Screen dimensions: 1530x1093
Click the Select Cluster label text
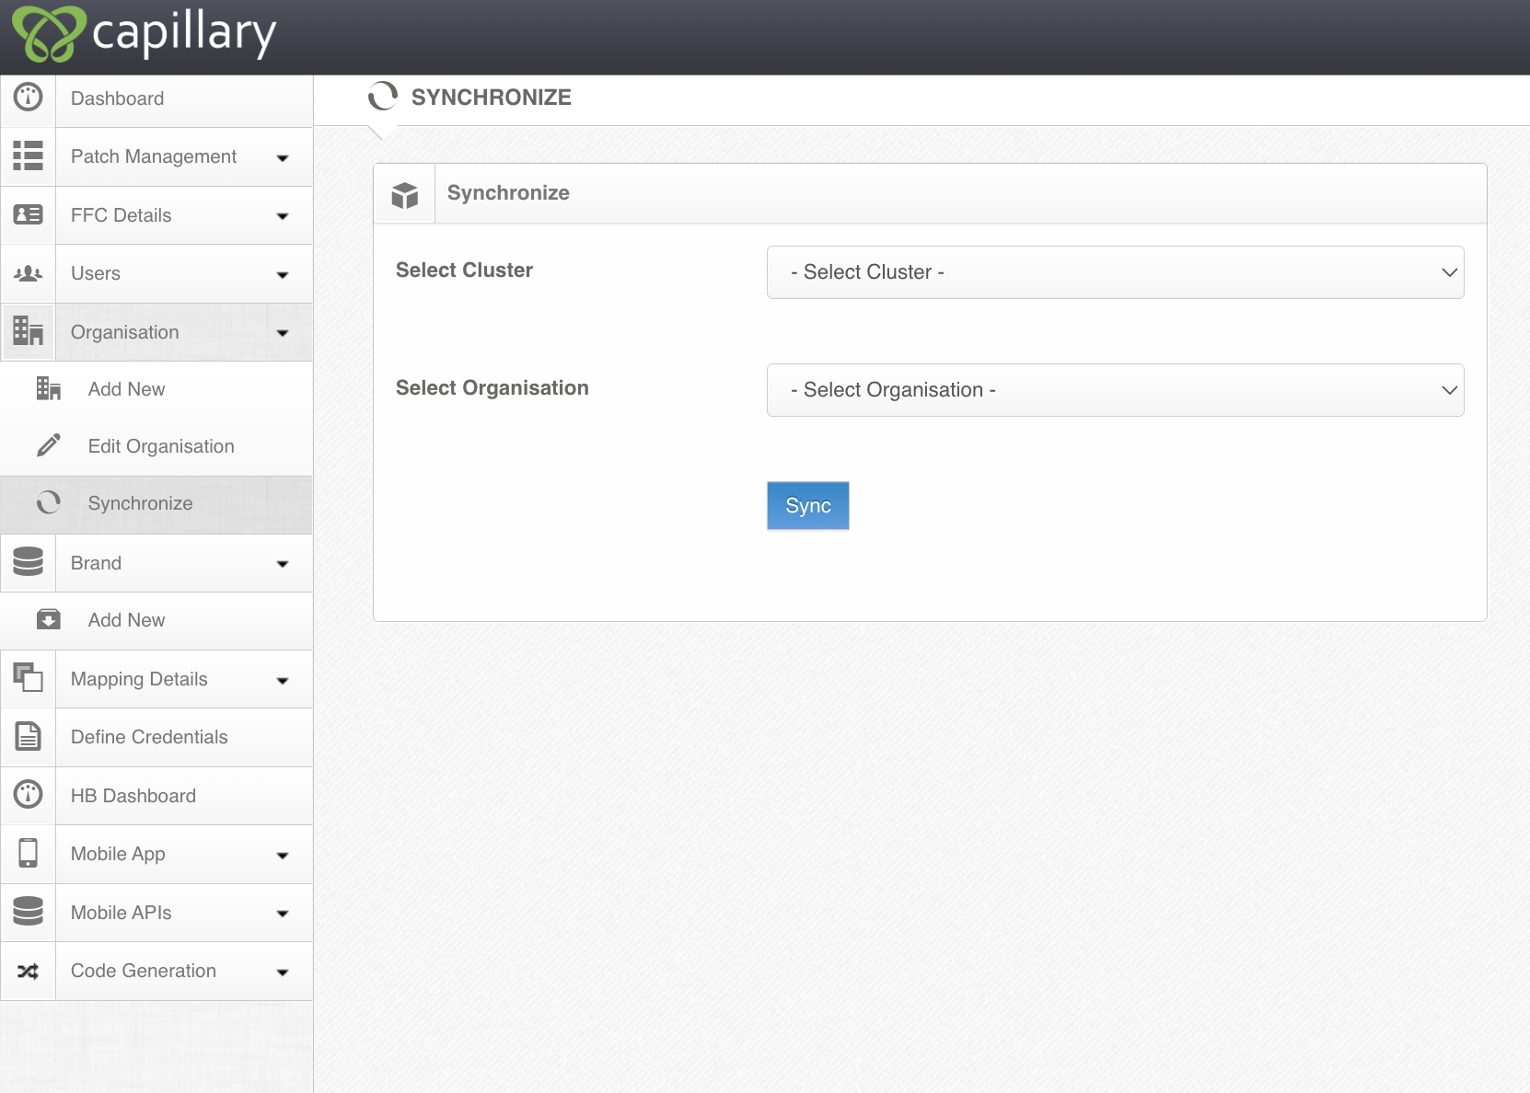(464, 270)
